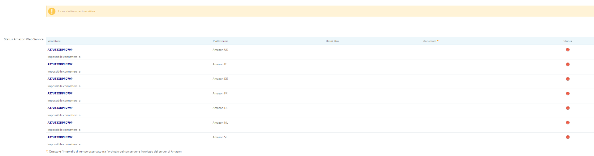Viewport: 594px width, 156px height.
Task: Click 'Impossibile connettersi a' under Amazon DE row
Action: 64,86
